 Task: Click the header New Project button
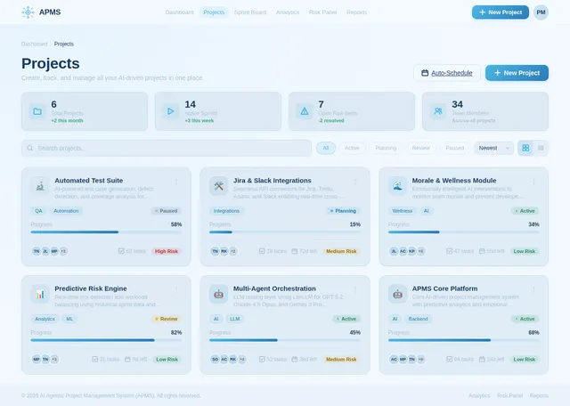(501, 12)
